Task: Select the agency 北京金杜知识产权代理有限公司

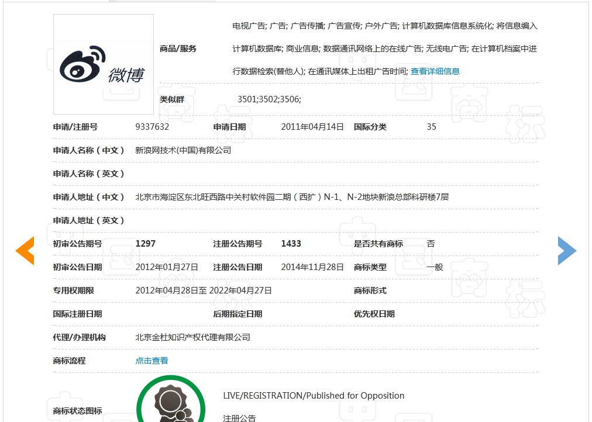Action: click(x=192, y=337)
